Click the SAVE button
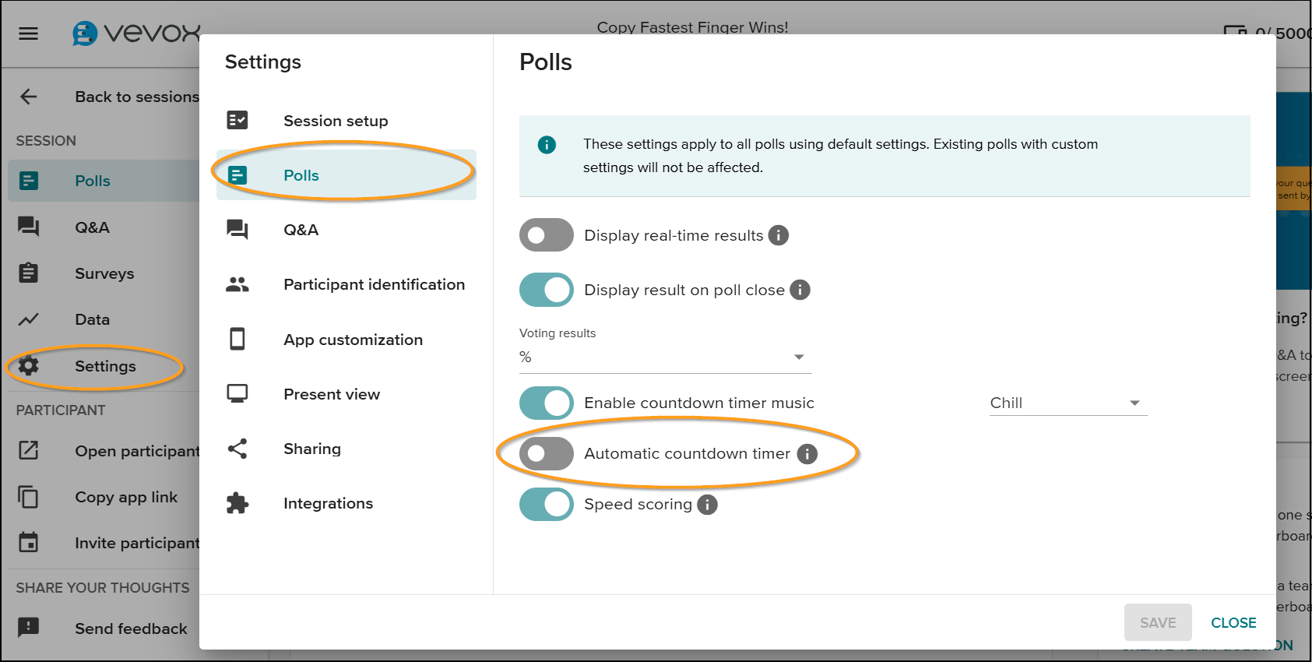The width and height of the screenshot is (1312, 662). pos(1158,622)
